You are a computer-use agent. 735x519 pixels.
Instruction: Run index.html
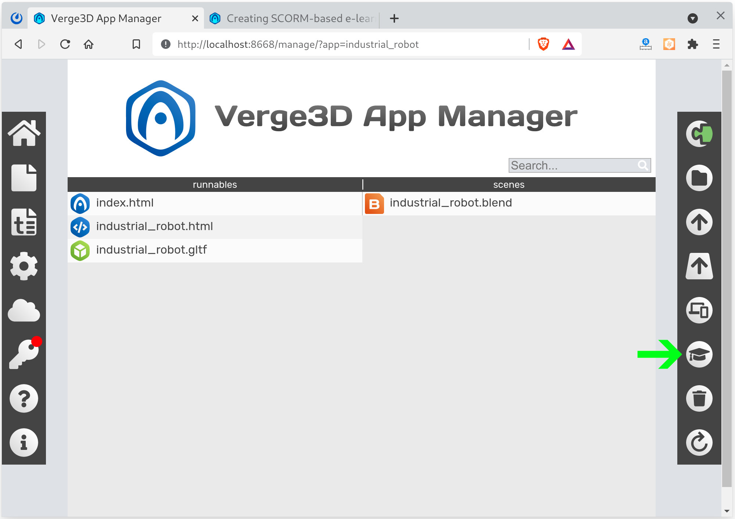tap(215, 203)
